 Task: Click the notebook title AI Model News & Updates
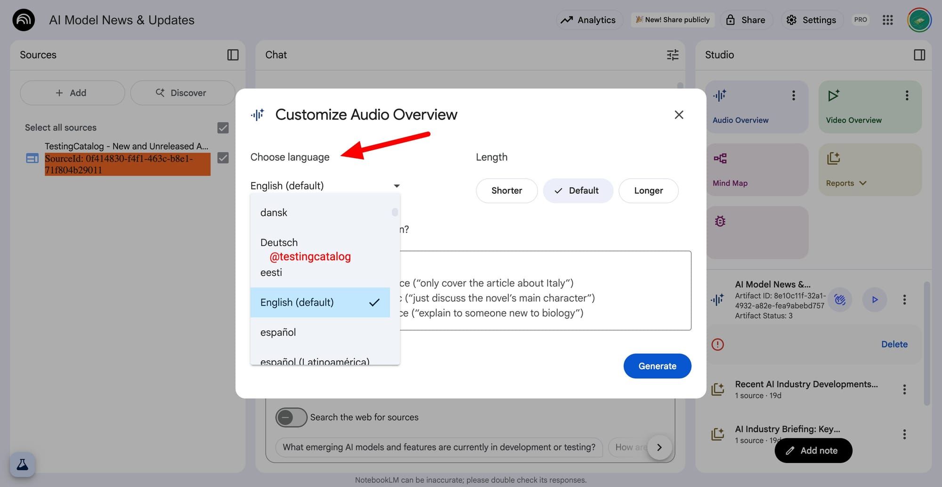coord(122,20)
